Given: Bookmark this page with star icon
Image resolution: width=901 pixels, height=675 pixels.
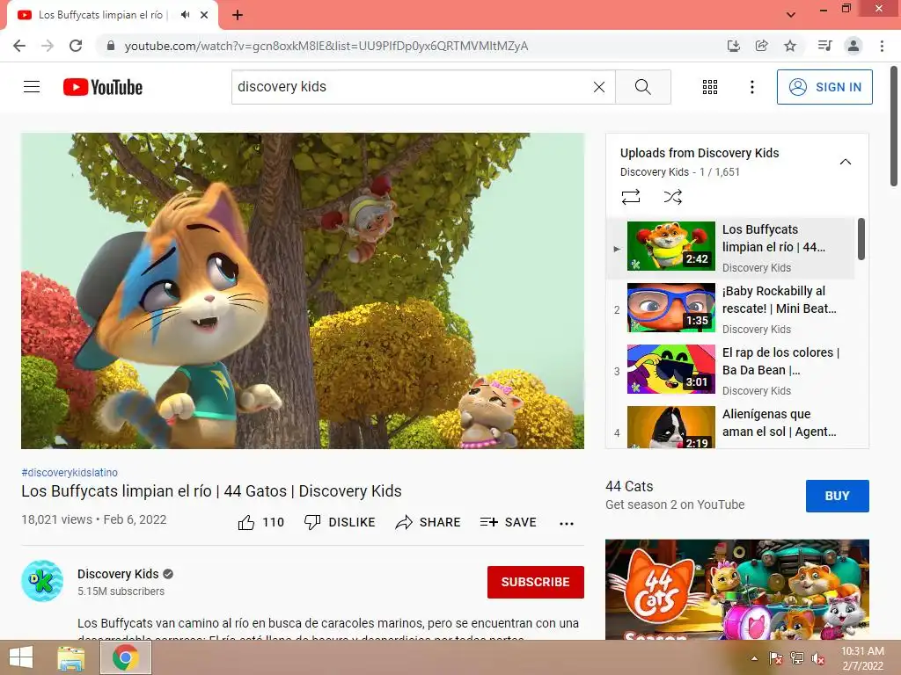Looking at the screenshot, I should (x=790, y=46).
